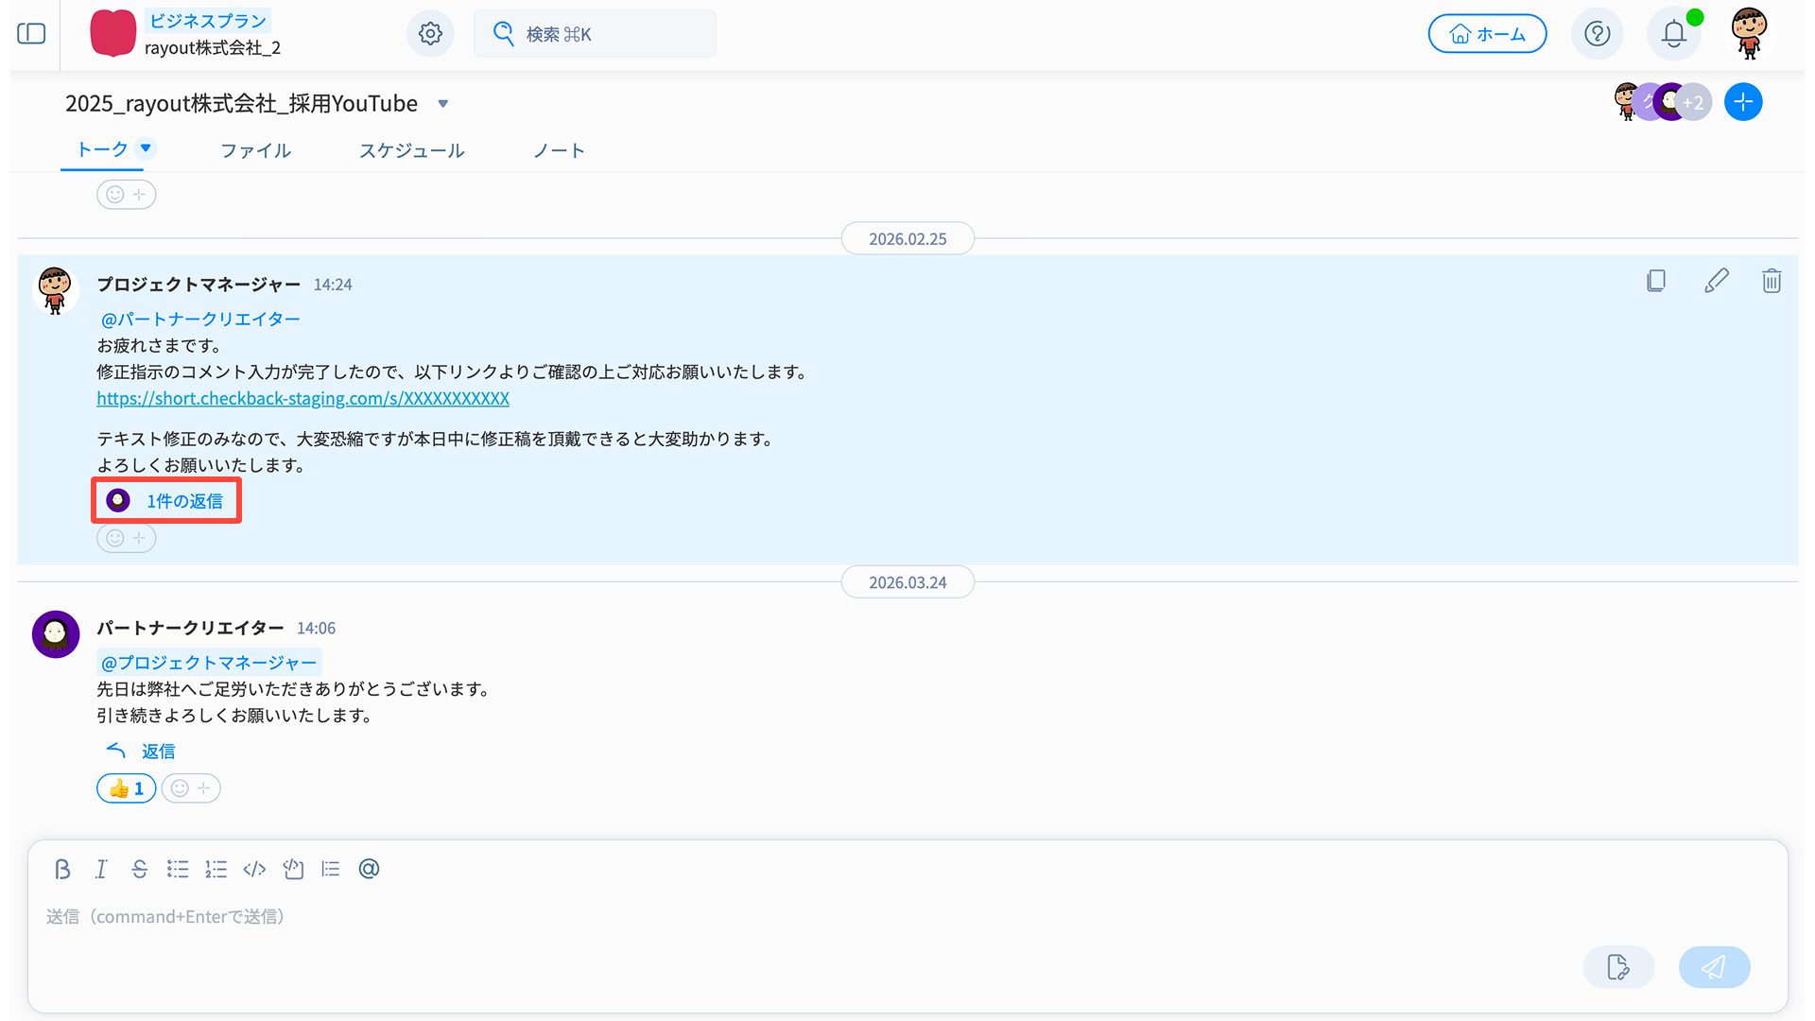
Task: Open the checkback-staging short link
Action: [302, 398]
